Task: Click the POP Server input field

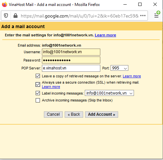Action: [x=71, y=68]
